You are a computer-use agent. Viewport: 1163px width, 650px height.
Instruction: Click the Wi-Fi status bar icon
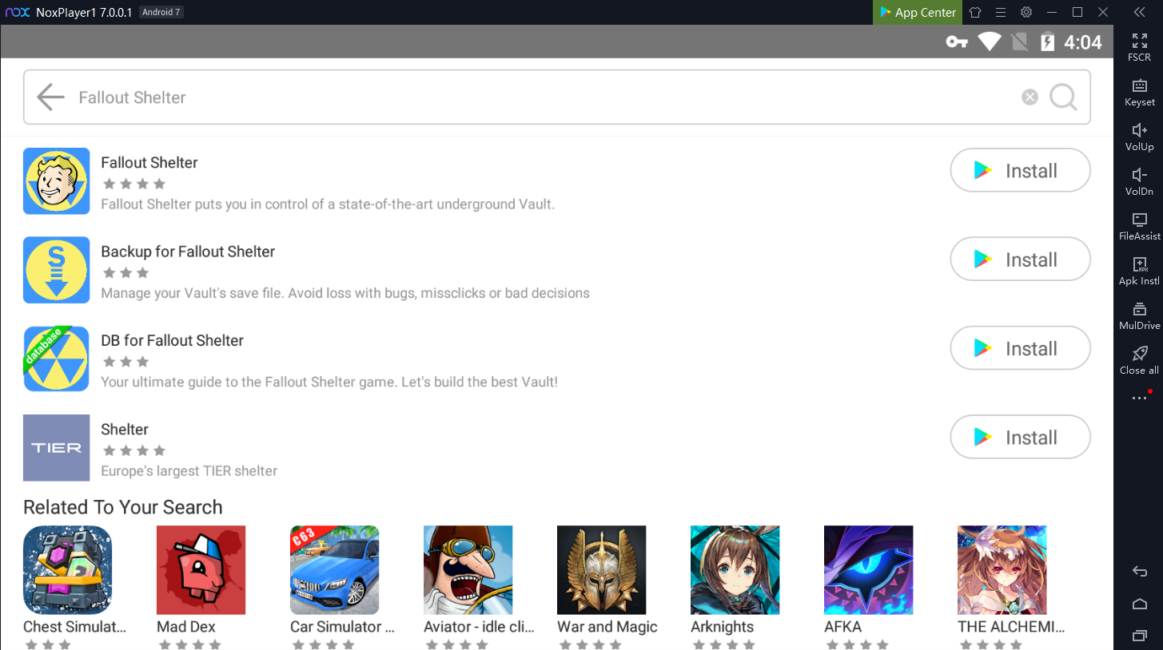point(990,42)
